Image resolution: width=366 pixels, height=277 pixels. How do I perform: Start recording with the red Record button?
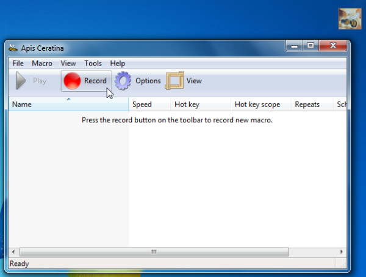click(x=86, y=81)
